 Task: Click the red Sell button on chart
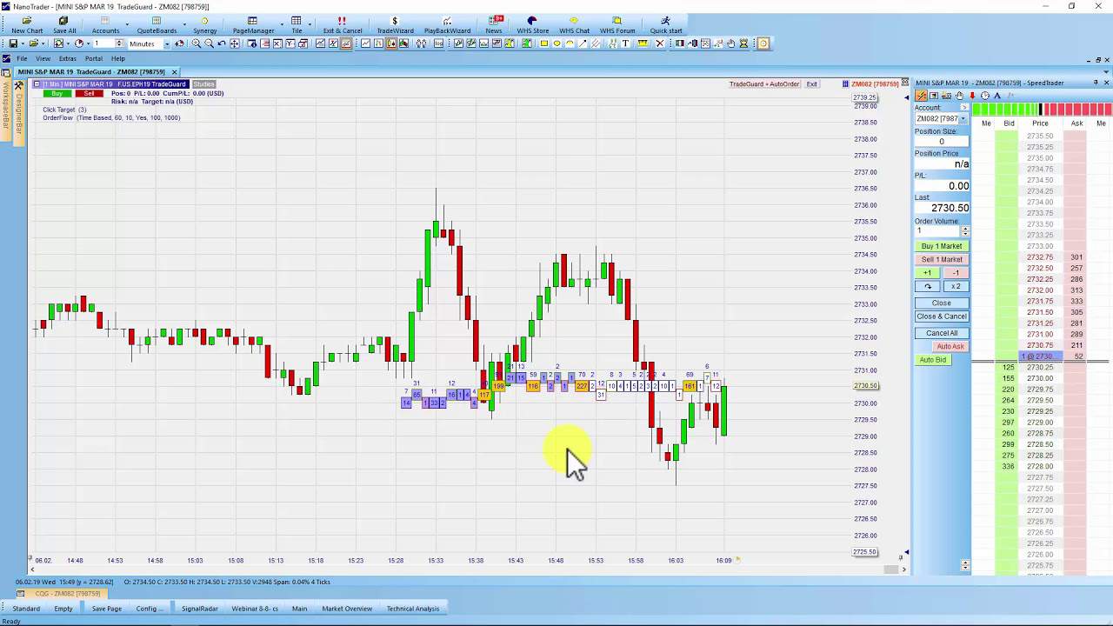89,93
